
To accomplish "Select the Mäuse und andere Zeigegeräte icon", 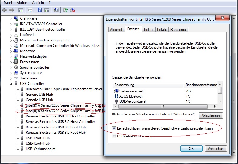I will click(x=16, y=40).
